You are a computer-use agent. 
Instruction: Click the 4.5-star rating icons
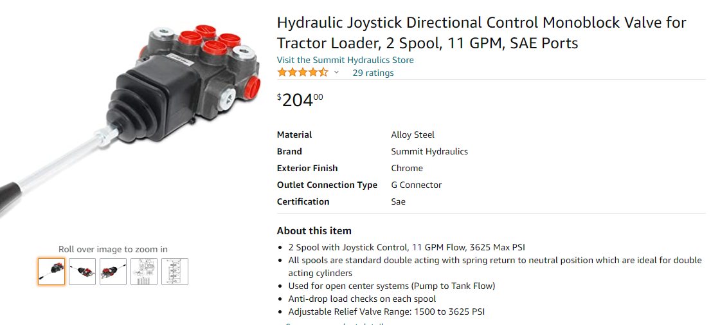[302, 73]
